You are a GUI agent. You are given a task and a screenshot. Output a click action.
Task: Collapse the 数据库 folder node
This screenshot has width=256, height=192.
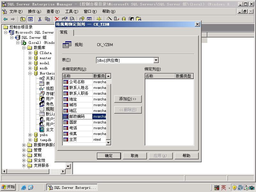click(24, 48)
